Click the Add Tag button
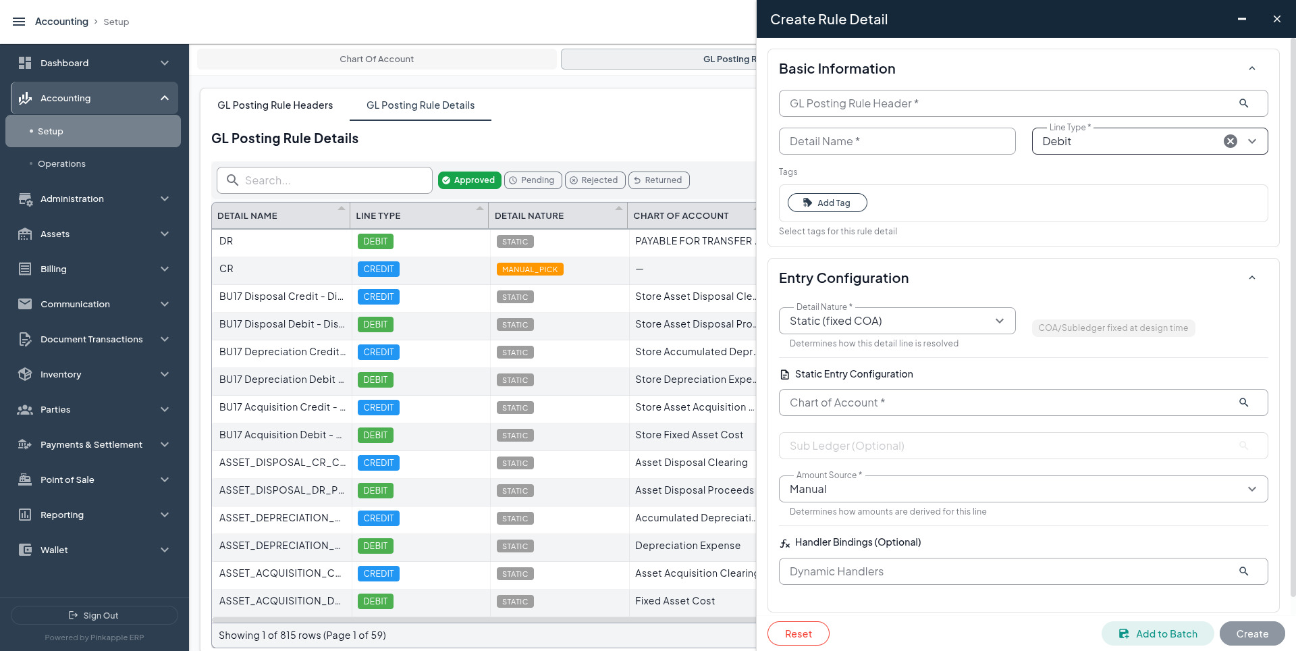Image resolution: width=1296 pixels, height=651 pixels. tap(827, 203)
